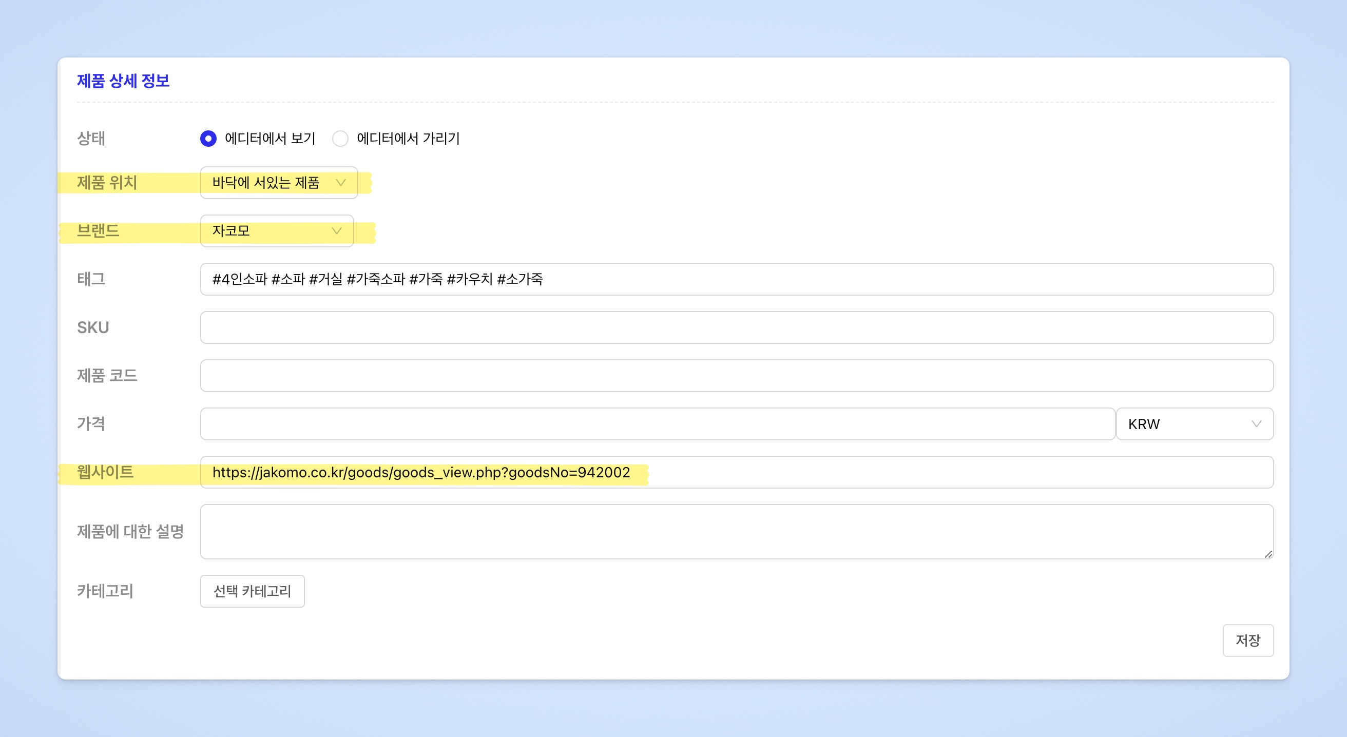Grab the textarea resize handle corner

(x=1268, y=554)
